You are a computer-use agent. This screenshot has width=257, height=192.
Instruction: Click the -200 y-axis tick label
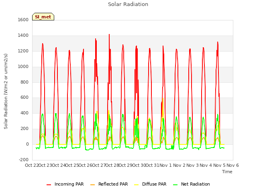pos(24,160)
